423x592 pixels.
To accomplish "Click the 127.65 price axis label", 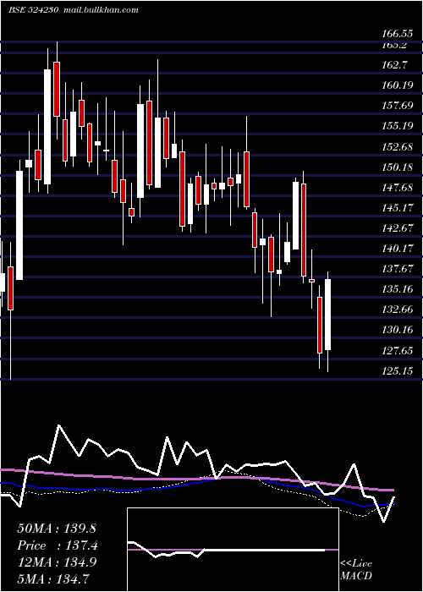I will tap(397, 351).
